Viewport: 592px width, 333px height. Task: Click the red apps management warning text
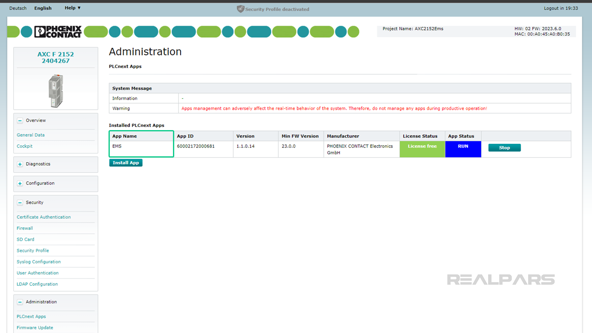pyautogui.click(x=334, y=108)
